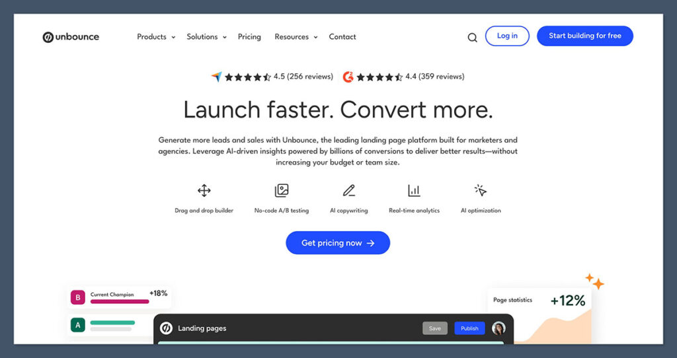Click the No-code A/B testing image icon

(282, 190)
